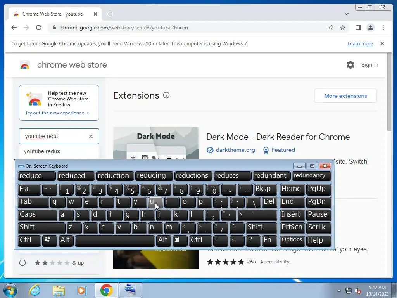Open Windows Explorer from taskbar
The height and width of the screenshot is (298, 397).
pyautogui.click(x=59, y=290)
